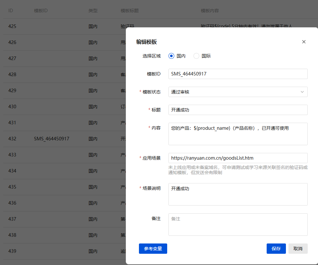Click row ID 437 in background table

(x=12, y=219)
